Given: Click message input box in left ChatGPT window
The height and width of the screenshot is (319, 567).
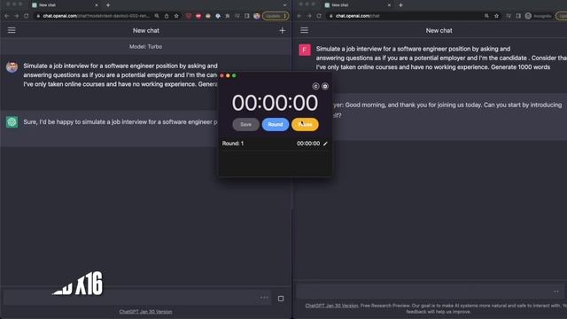Looking at the screenshot, I should coord(137,298).
